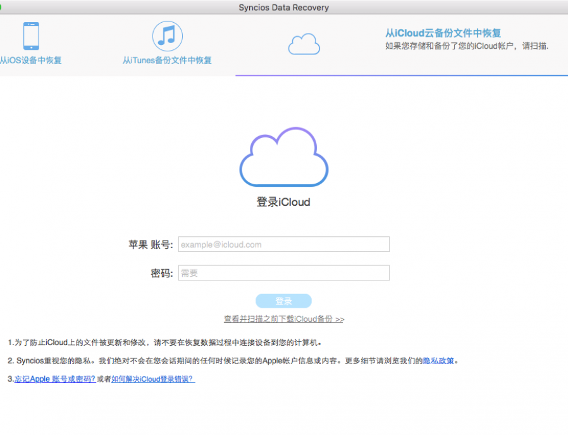Screen dimensions: 568x435
Task: Click the iTunes music note icon
Action: tap(168, 36)
